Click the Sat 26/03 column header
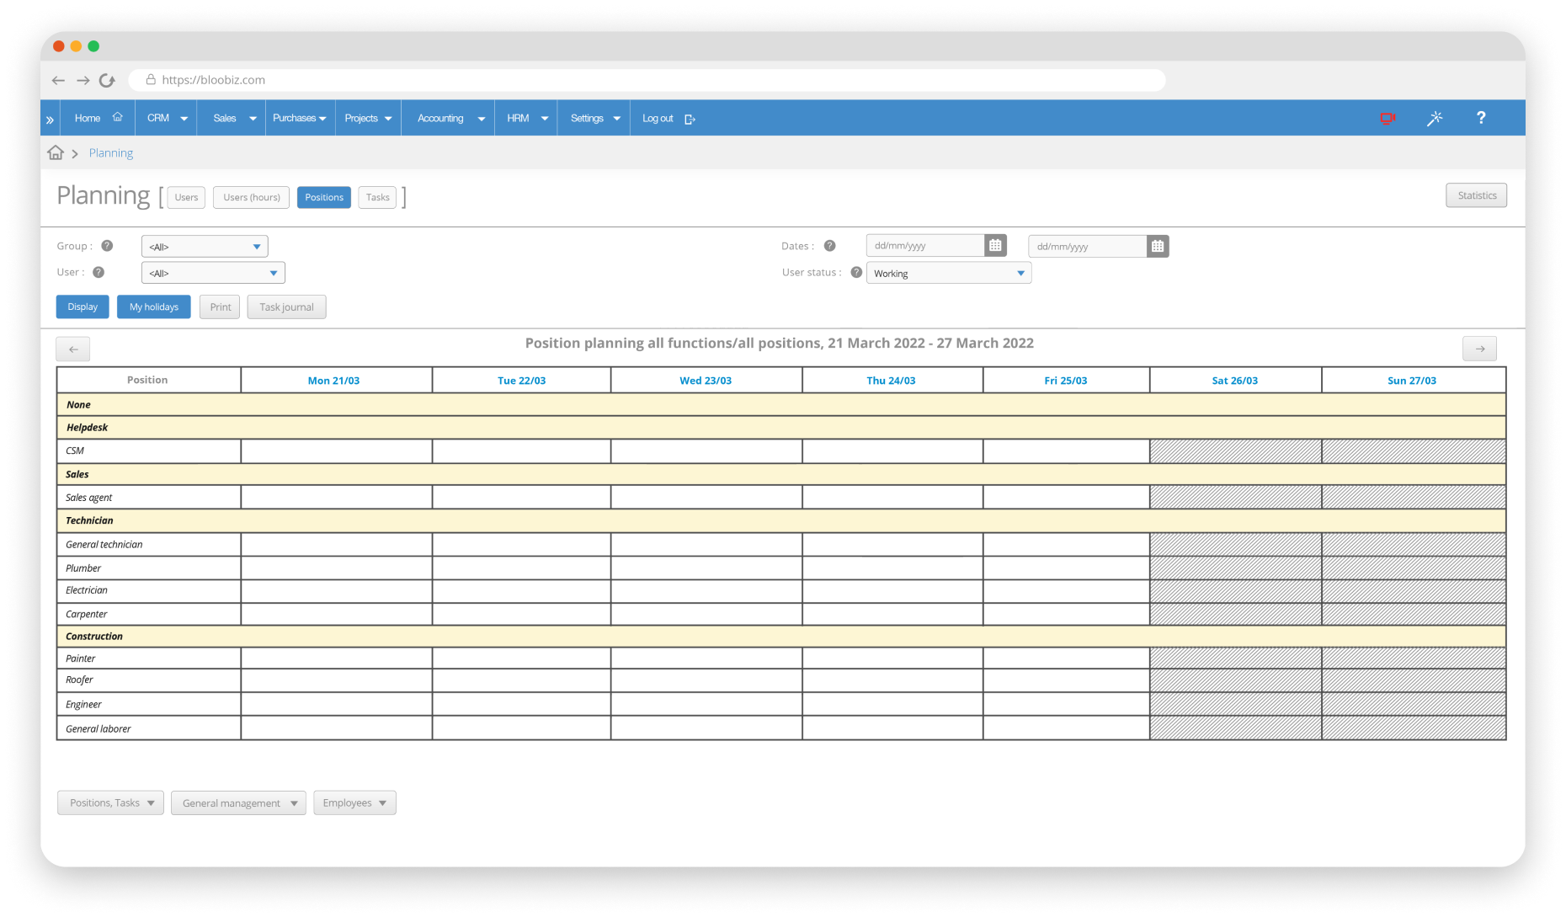The height and width of the screenshot is (917, 1566). [x=1235, y=381]
